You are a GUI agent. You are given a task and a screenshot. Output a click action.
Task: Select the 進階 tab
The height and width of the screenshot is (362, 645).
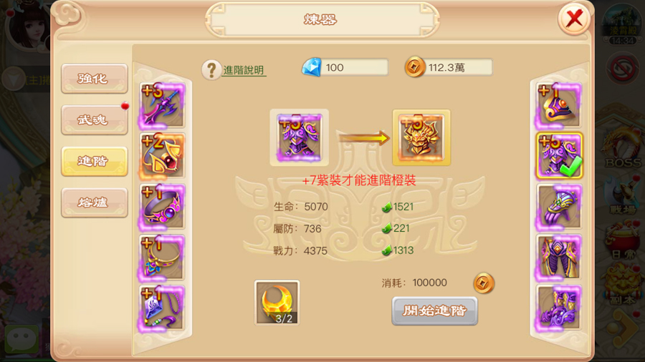[94, 161]
